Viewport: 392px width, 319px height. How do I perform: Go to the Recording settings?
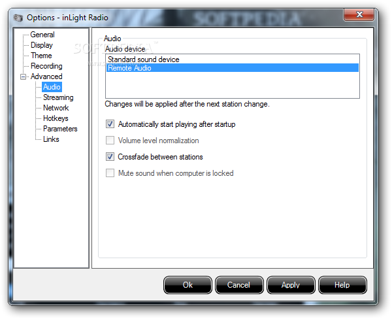(46, 66)
